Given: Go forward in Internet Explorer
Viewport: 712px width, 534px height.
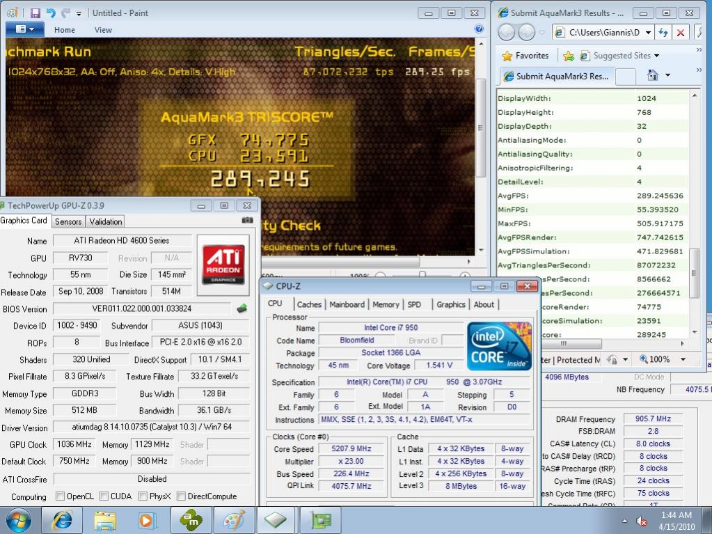Looking at the screenshot, I should (x=526, y=32).
